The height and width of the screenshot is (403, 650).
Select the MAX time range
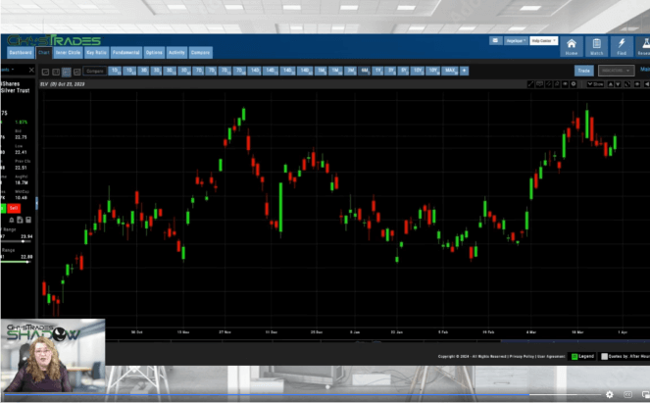click(449, 71)
